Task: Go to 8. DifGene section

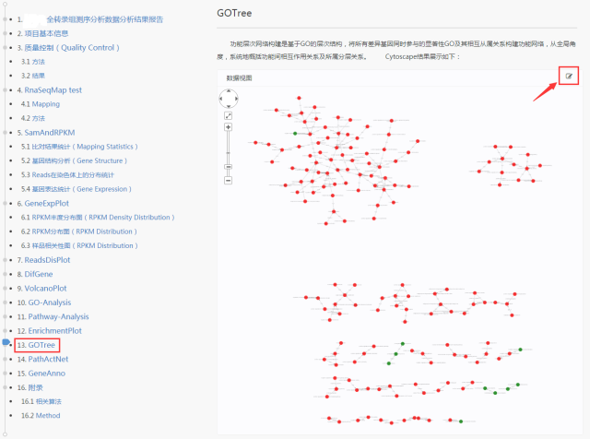Action: (x=38, y=273)
